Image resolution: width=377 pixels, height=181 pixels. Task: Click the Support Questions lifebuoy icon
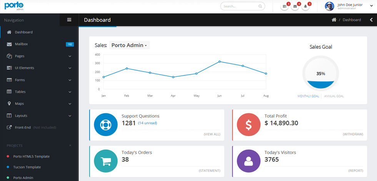click(105, 125)
